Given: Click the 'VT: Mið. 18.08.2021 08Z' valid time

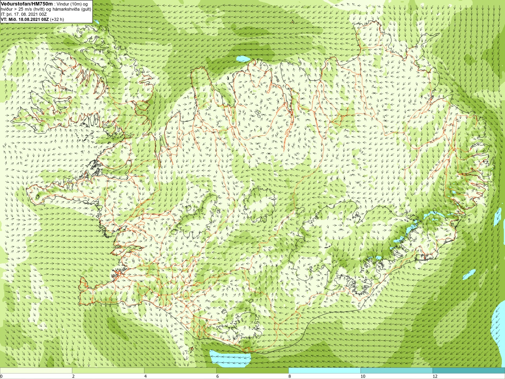Looking at the screenshot, I should click(x=24, y=19).
